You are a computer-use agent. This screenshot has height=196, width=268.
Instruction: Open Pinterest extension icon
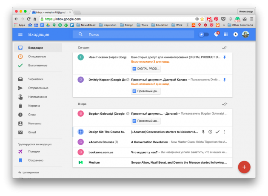click(216, 19)
